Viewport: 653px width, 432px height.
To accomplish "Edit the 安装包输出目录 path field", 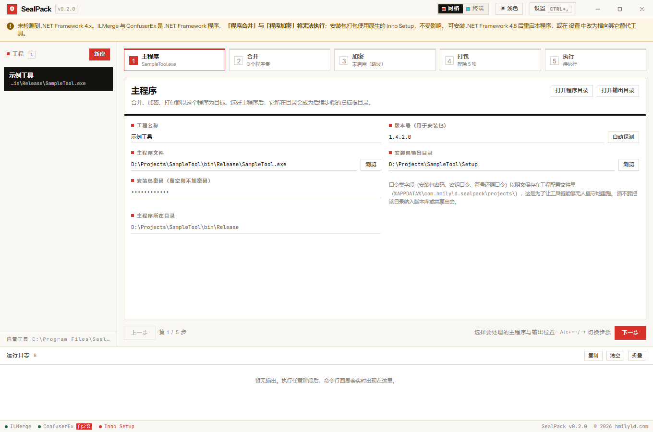I will click(502, 165).
